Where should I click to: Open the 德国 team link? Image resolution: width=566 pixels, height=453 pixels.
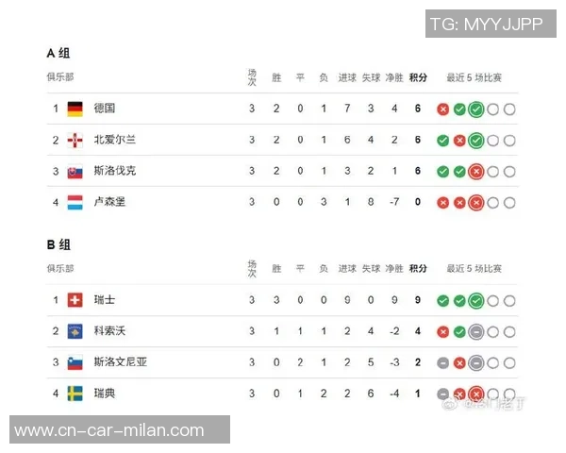pos(105,109)
